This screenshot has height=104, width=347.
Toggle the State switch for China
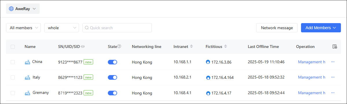112,62
